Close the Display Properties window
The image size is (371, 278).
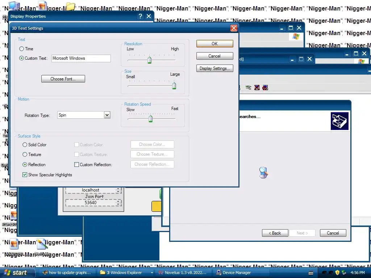pyautogui.click(x=149, y=16)
